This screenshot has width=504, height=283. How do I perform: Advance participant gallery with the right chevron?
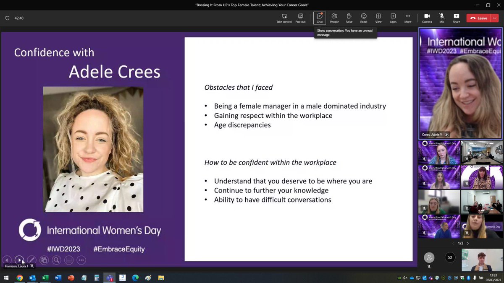point(467,243)
